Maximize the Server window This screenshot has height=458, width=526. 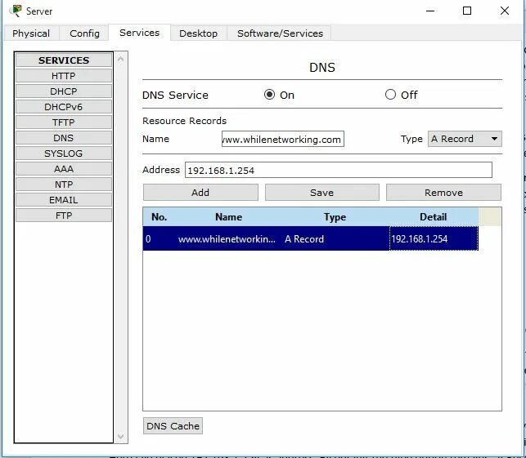point(467,11)
